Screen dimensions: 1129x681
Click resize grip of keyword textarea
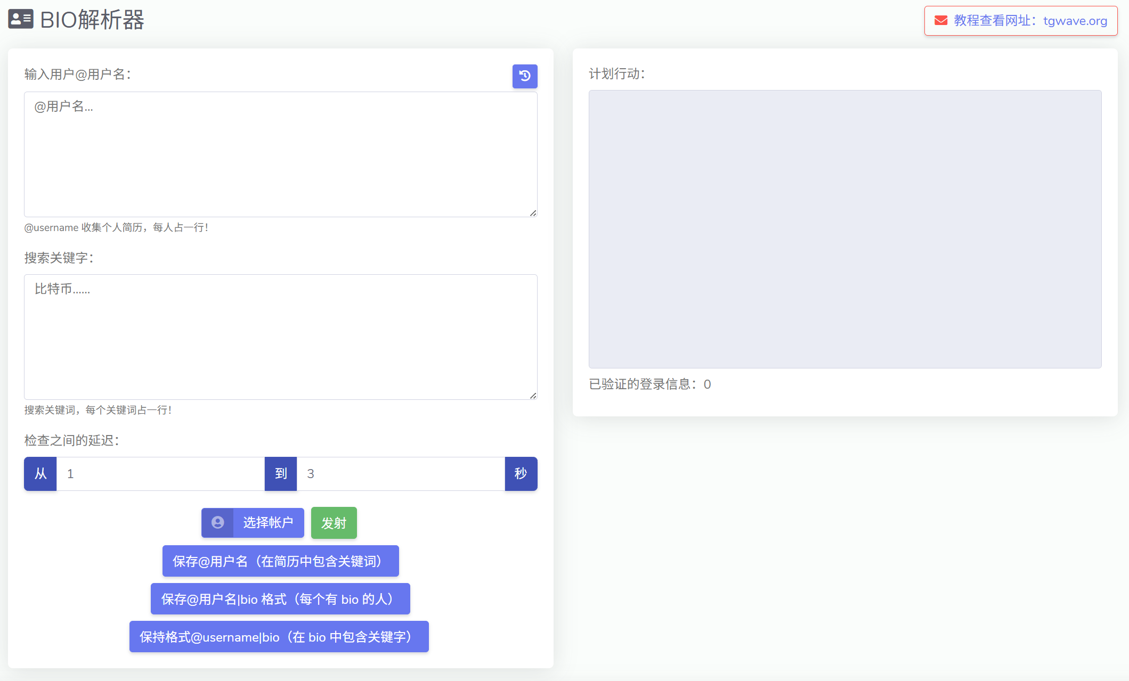point(533,396)
